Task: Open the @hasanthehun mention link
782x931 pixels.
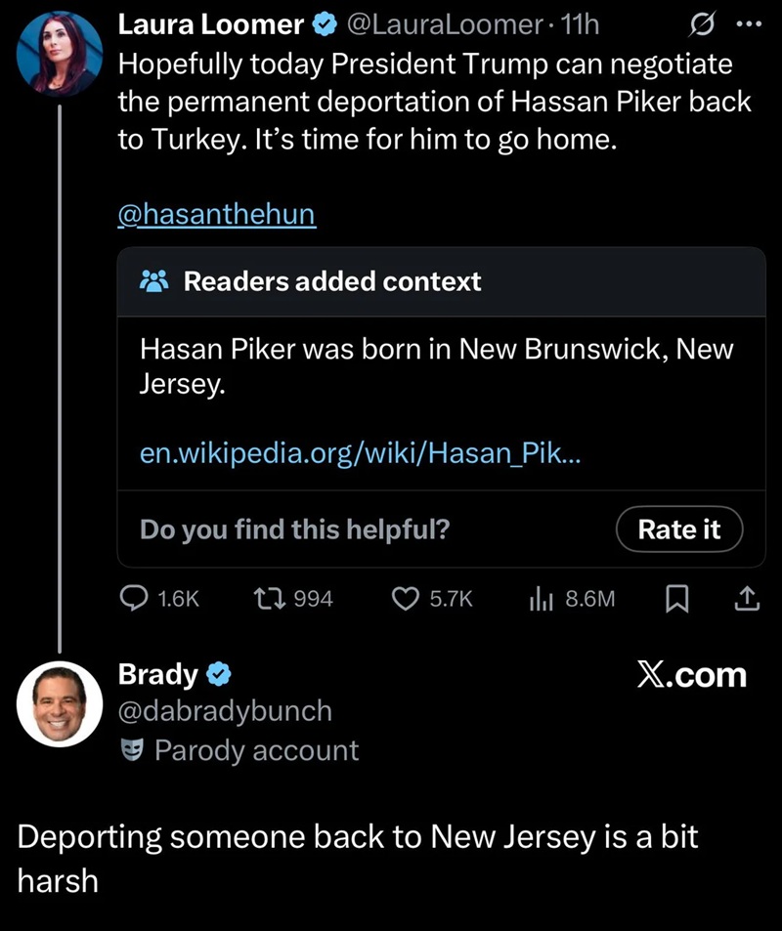Action: pyautogui.click(x=216, y=214)
